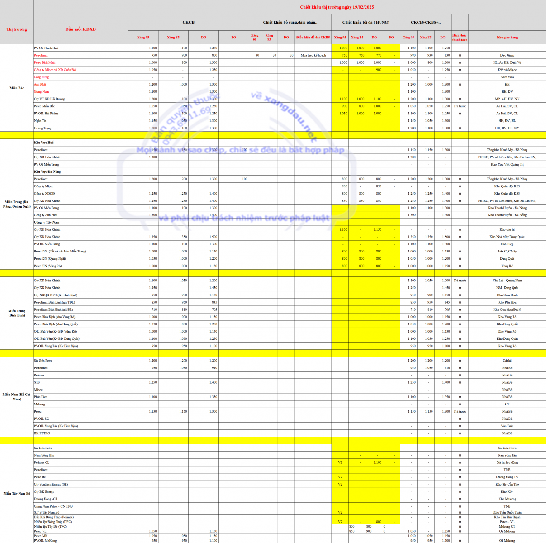
Task: Click the 'Hòa Hiệp' warehouse cell
Action: tap(507, 244)
